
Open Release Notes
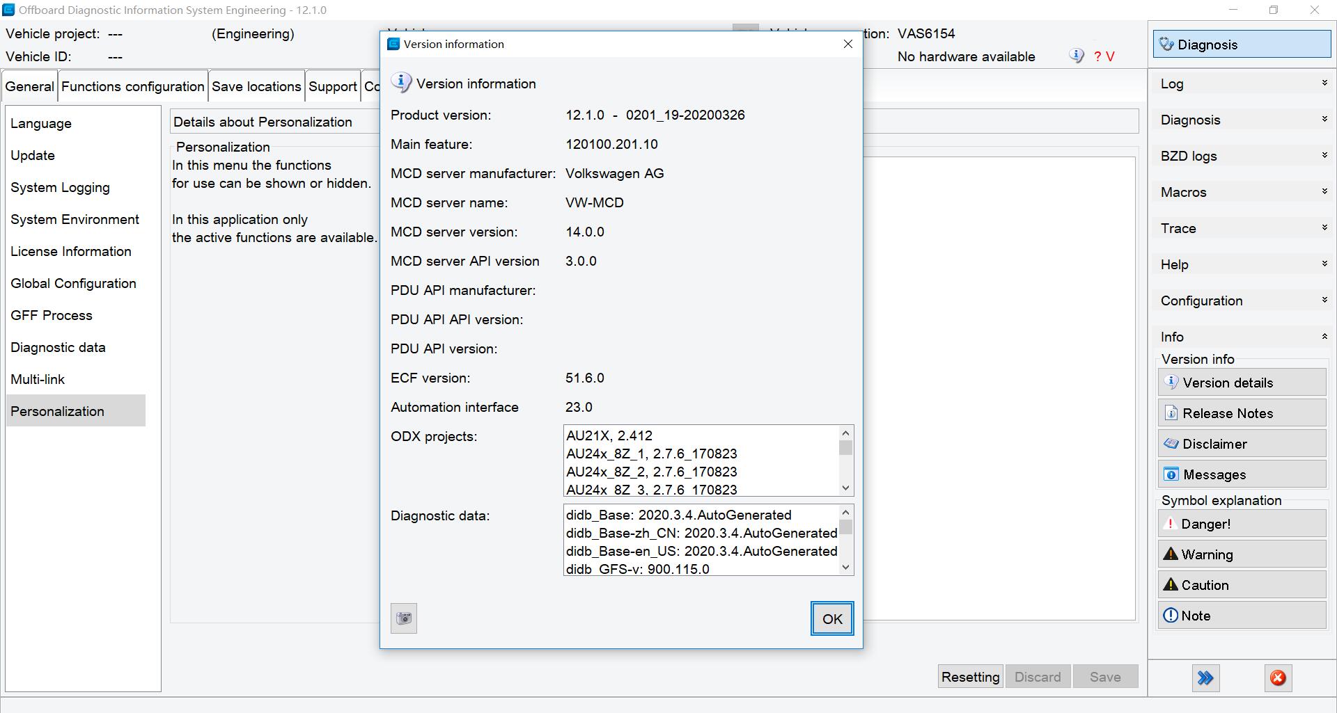1242,413
